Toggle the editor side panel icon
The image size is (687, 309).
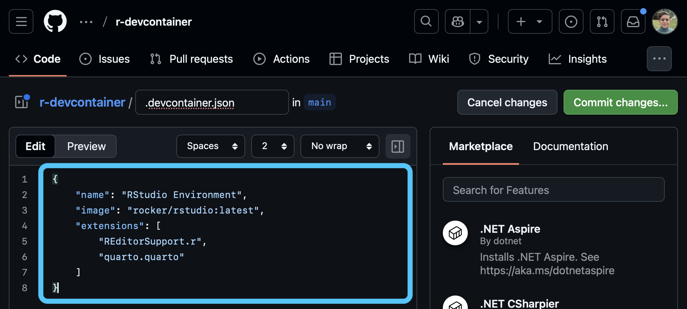tap(398, 146)
